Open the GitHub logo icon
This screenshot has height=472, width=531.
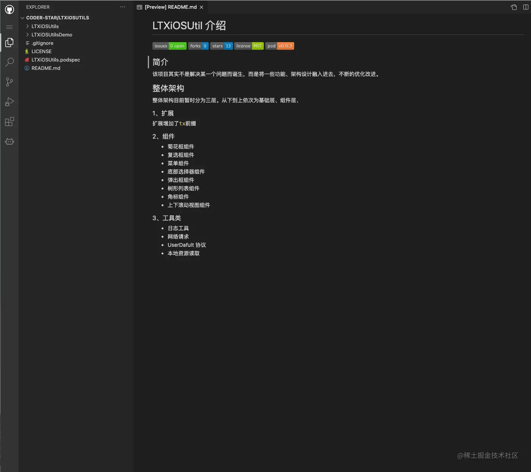tap(9, 9)
